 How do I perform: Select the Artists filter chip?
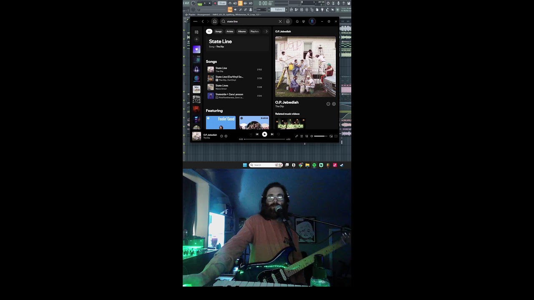[230, 31]
